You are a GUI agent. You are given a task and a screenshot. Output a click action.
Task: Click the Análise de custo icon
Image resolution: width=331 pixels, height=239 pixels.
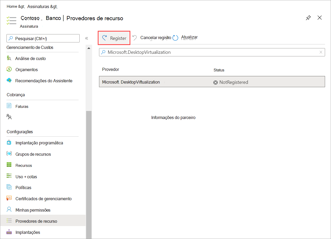(9, 58)
